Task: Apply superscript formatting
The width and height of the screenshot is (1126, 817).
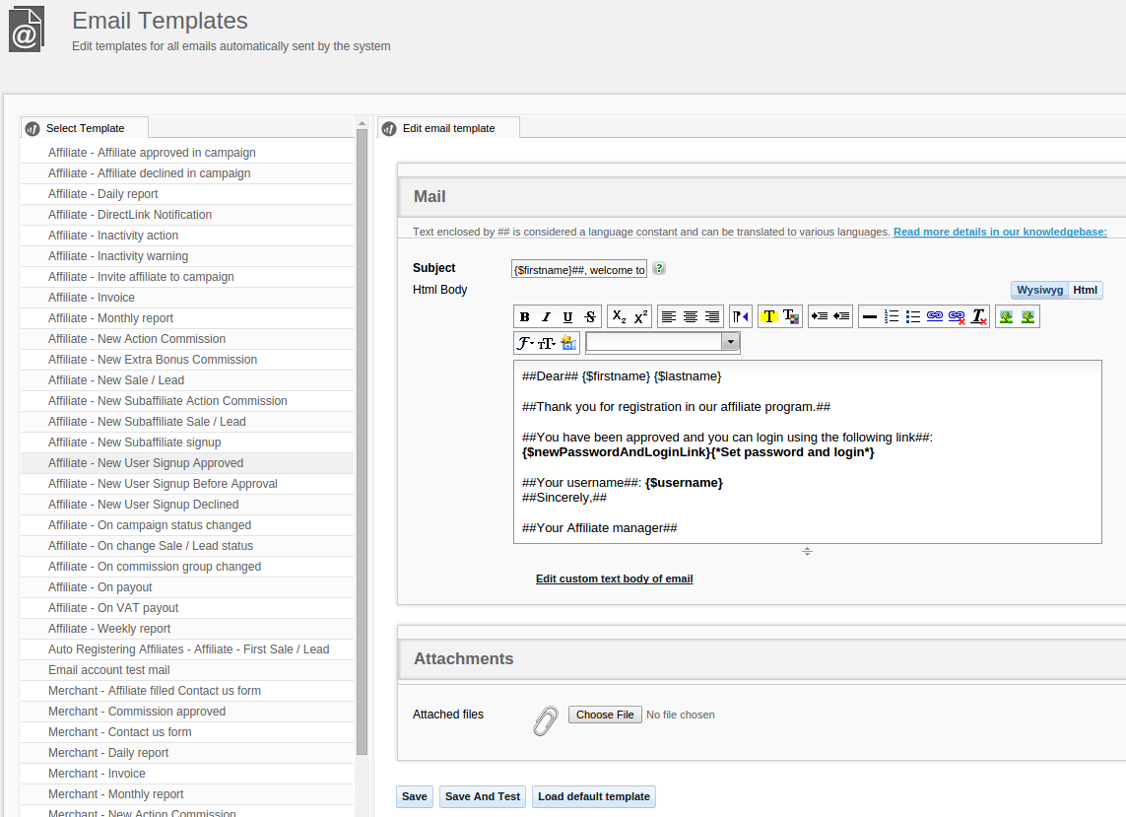Action: click(640, 317)
